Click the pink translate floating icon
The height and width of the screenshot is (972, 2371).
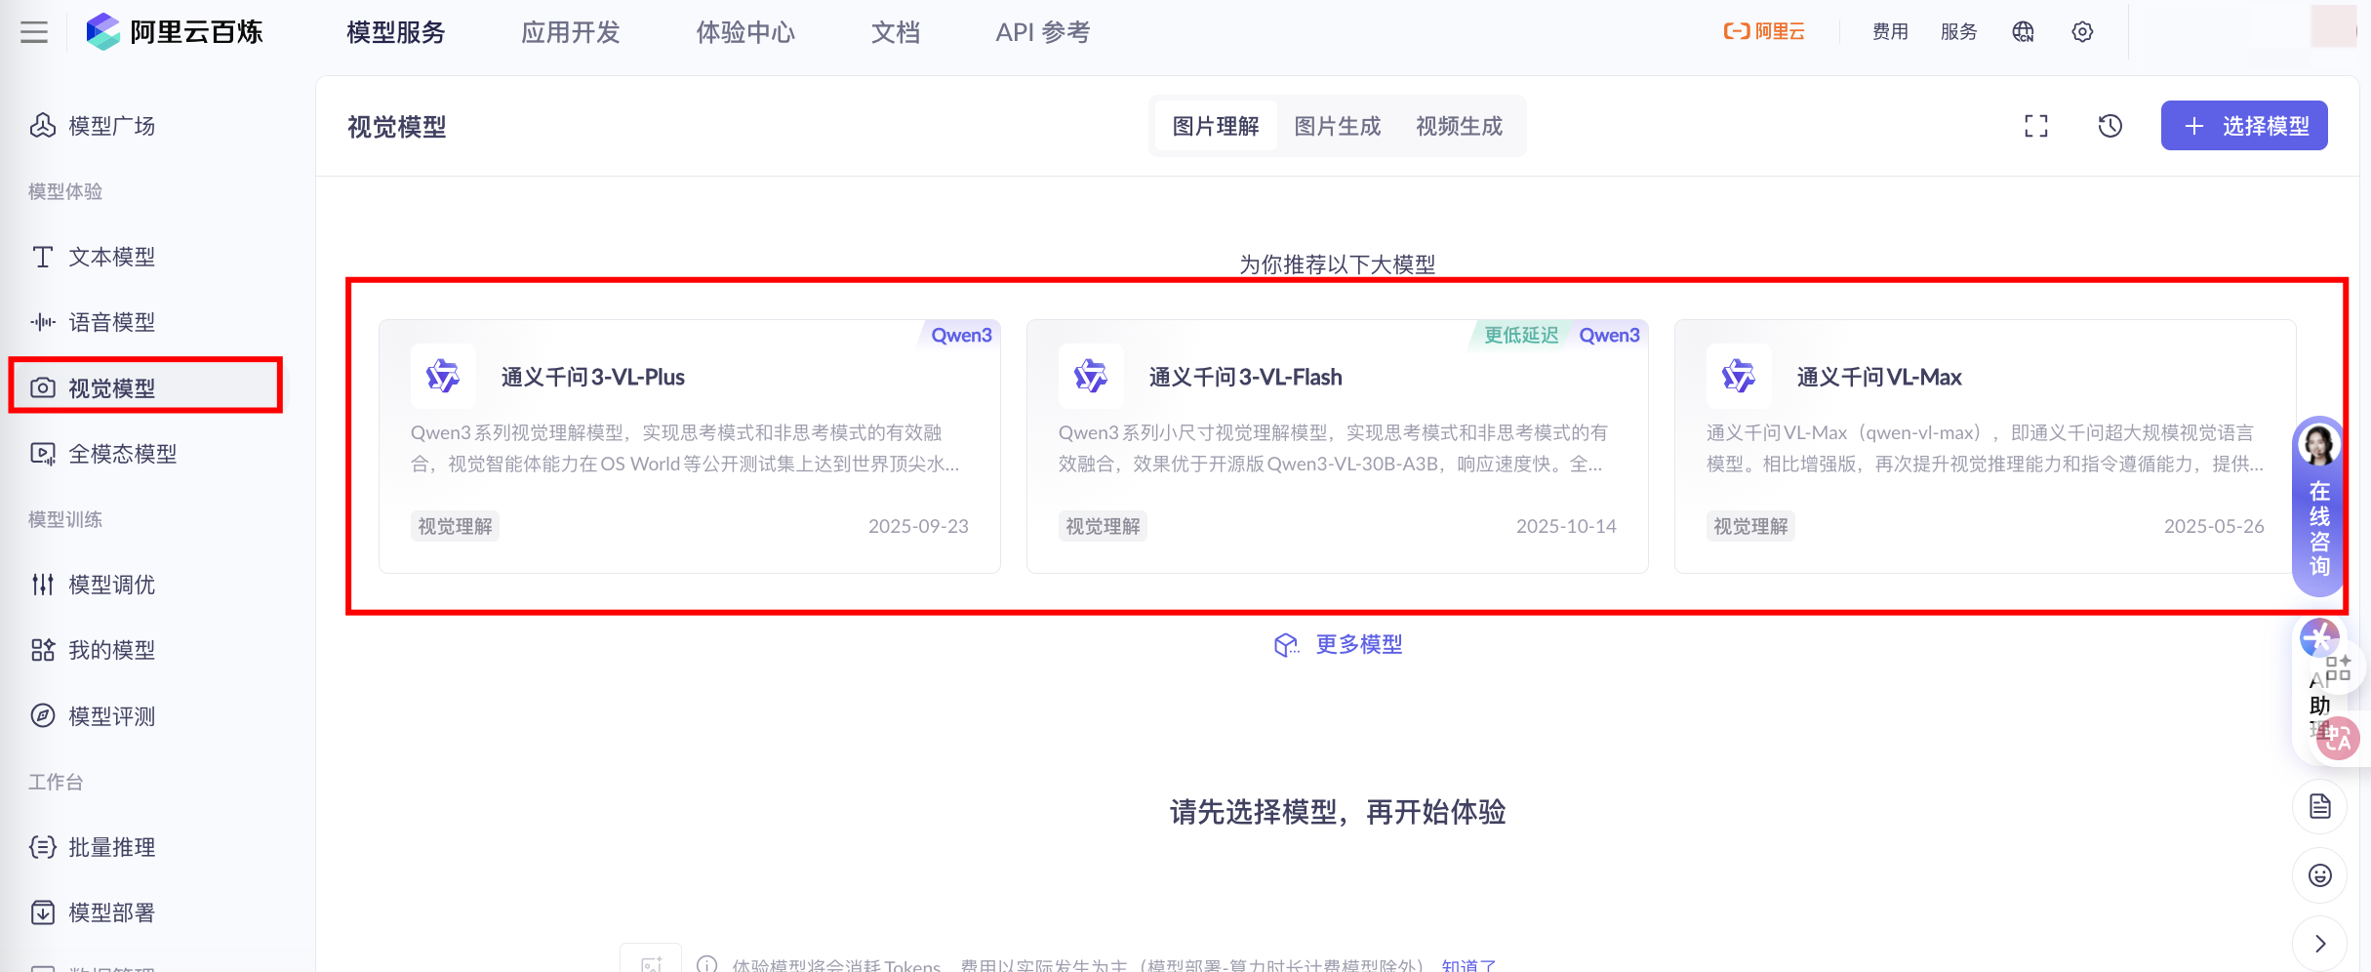point(2339,738)
